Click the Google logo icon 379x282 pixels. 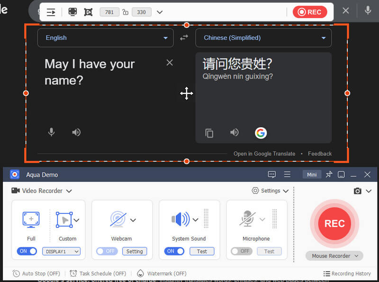point(261,133)
